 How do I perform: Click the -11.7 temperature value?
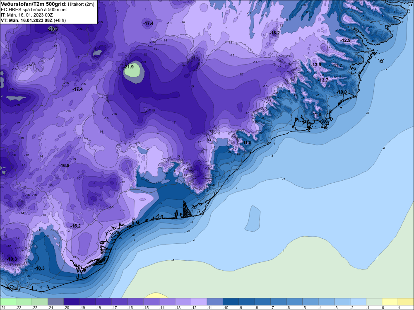tap(337, 65)
